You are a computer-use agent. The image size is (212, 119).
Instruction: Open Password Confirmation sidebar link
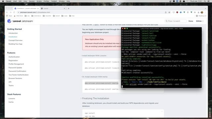point(17,71)
